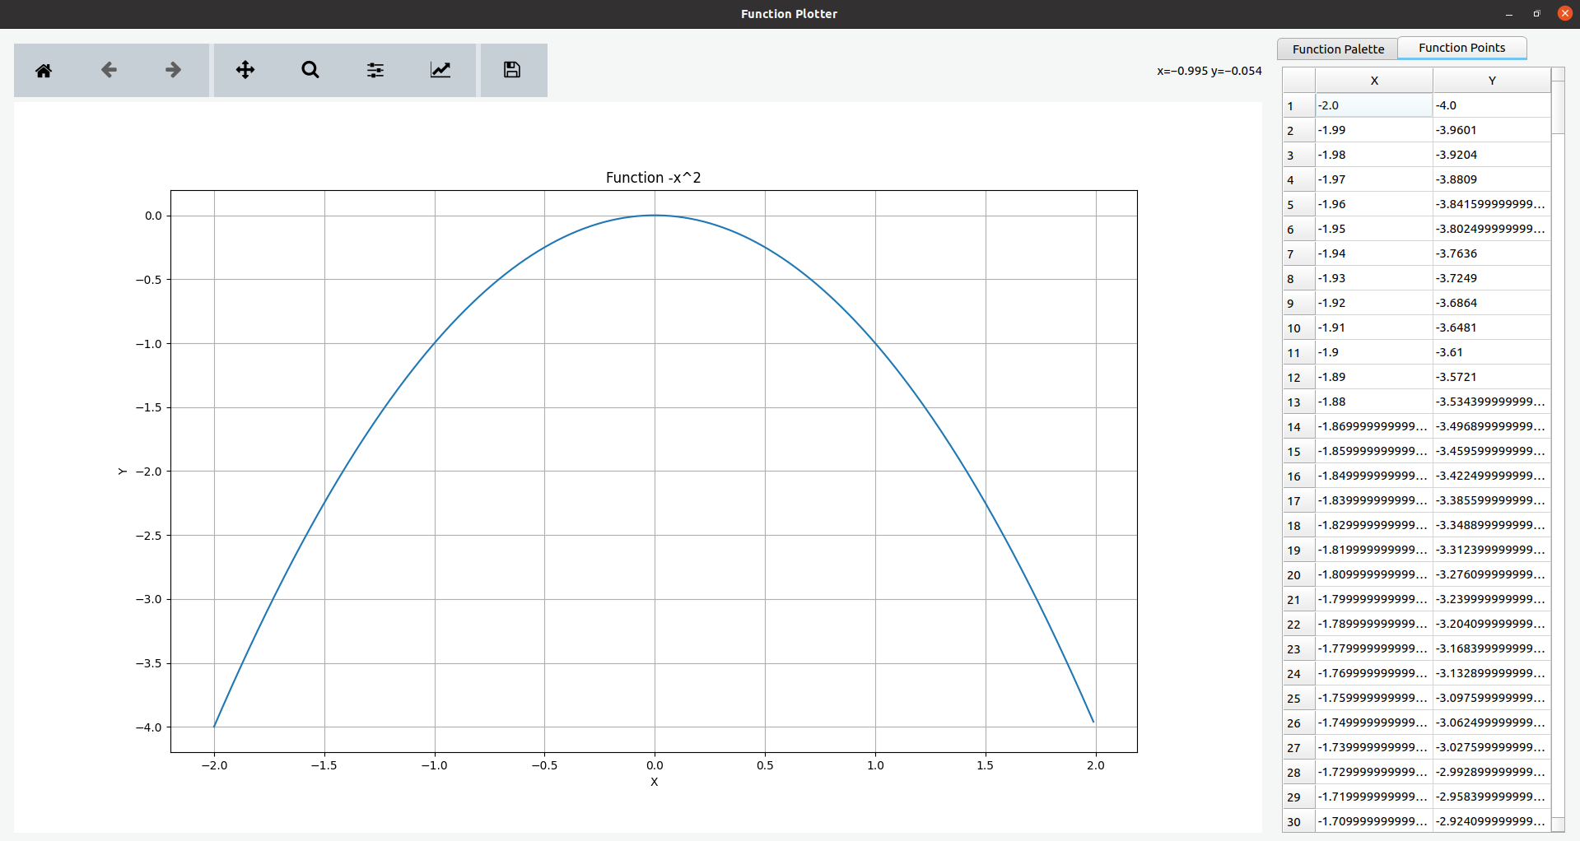
Task: Select Y cell containing -3.61
Action: pos(1492,352)
